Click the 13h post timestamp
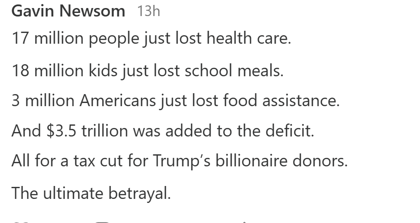The image size is (420, 223). click(148, 11)
